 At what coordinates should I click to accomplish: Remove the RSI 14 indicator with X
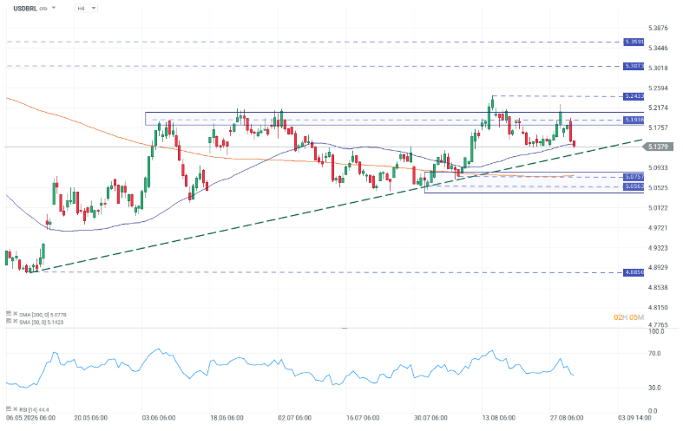click(16, 409)
